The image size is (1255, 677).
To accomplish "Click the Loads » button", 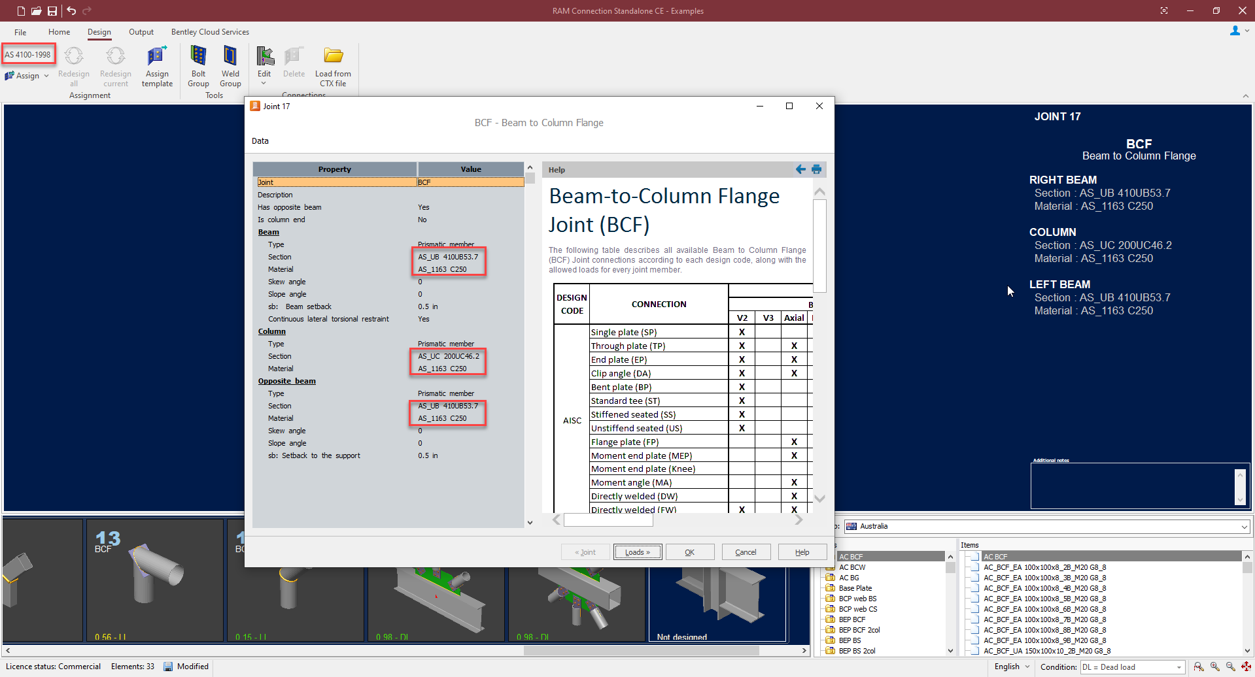I will click(638, 552).
